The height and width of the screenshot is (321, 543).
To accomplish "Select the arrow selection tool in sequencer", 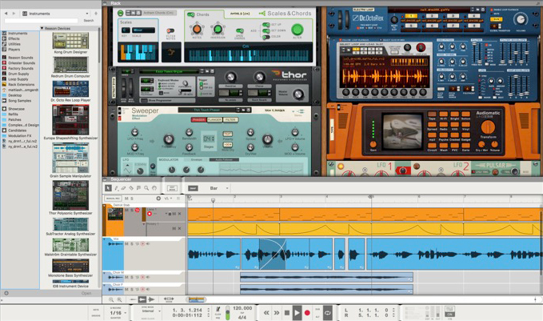I will pos(108,188).
